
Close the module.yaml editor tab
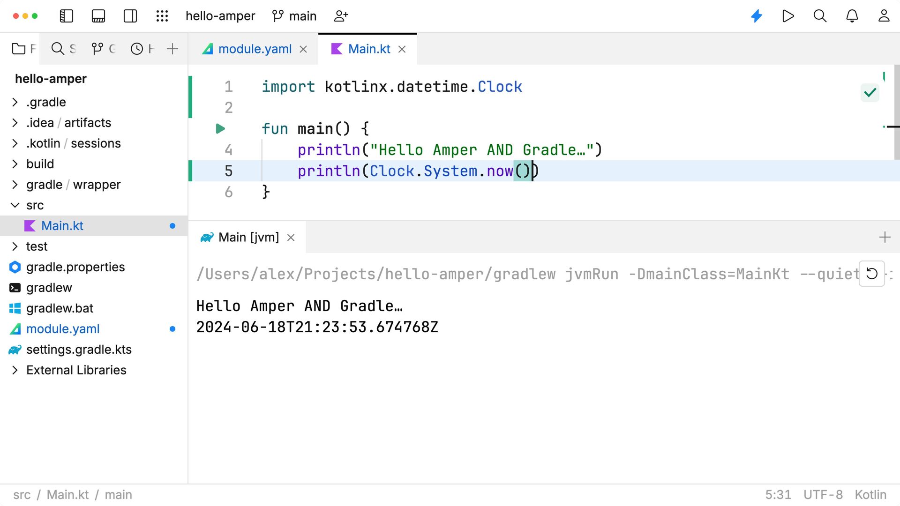point(303,49)
